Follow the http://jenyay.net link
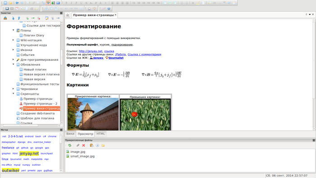This screenshot has height=178, width=316. click(x=91, y=51)
